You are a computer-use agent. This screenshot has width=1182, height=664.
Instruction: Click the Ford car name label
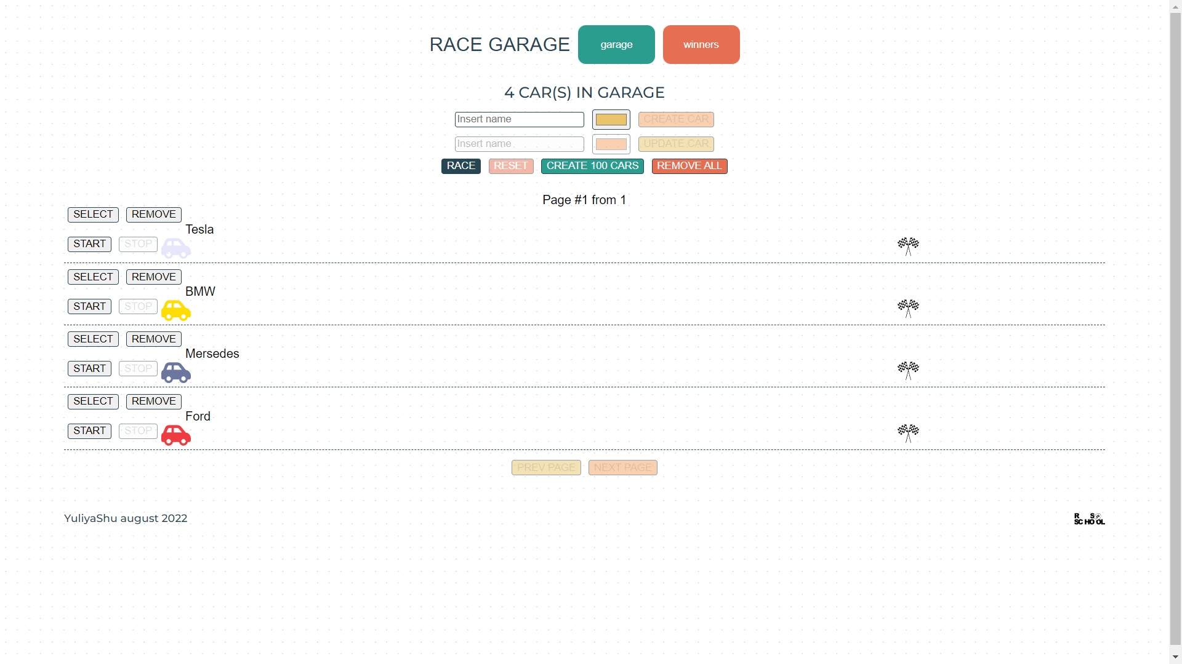[x=198, y=416]
